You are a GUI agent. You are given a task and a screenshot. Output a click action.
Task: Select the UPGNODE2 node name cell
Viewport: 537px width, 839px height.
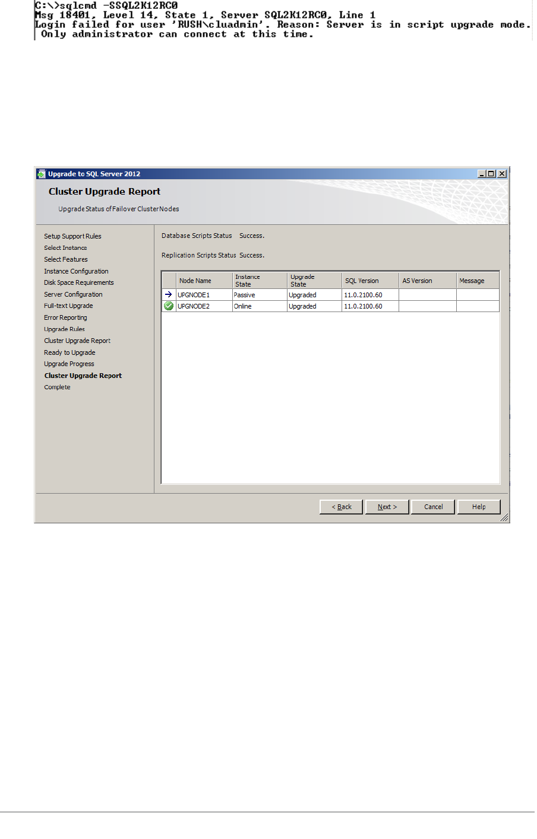coord(204,306)
